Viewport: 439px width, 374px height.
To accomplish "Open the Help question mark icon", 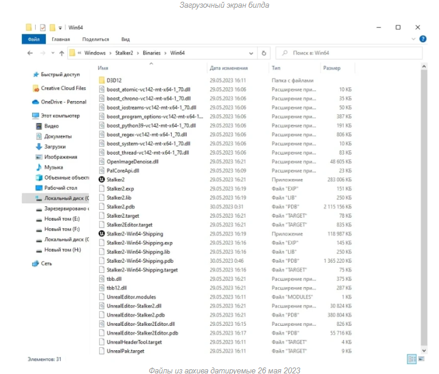I will coord(423,39).
